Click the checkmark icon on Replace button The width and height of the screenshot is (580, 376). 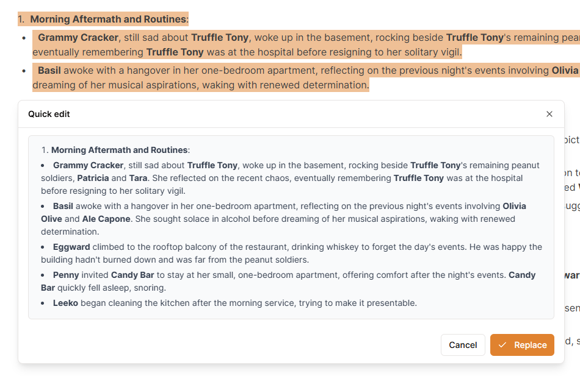click(502, 345)
